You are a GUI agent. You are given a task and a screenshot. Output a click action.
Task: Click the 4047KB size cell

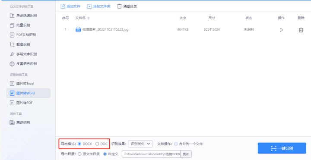(183, 29)
